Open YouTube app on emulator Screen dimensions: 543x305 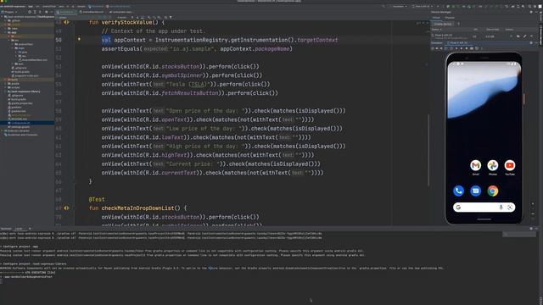pyautogui.click(x=509, y=165)
